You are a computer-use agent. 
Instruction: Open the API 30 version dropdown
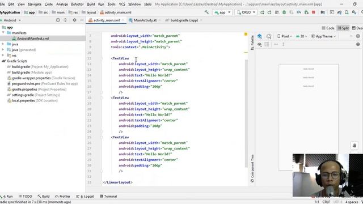pos(301,36)
